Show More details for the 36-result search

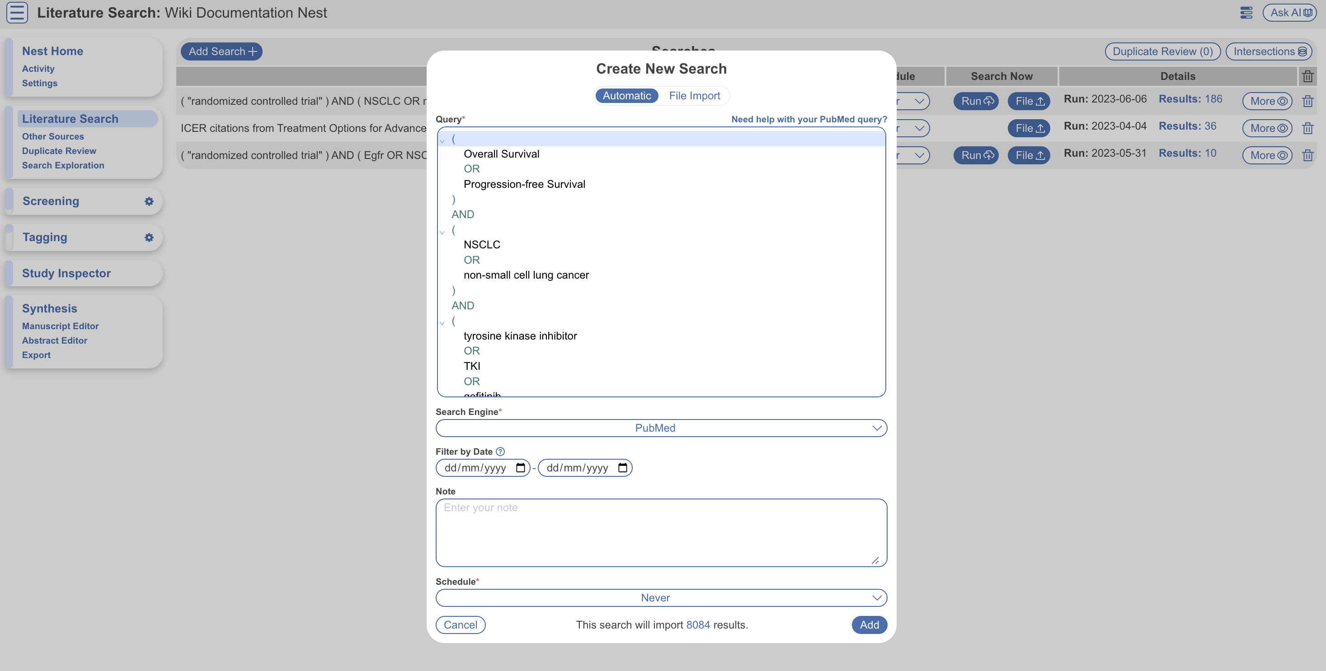tap(1267, 128)
